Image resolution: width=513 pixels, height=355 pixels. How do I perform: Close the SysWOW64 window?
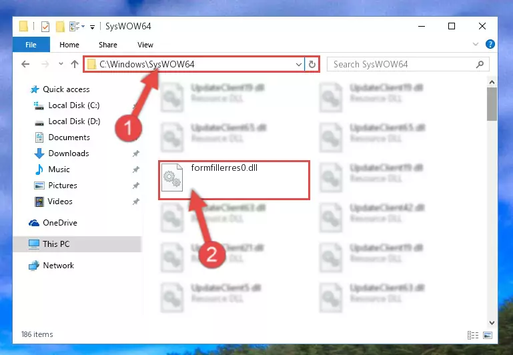482,26
